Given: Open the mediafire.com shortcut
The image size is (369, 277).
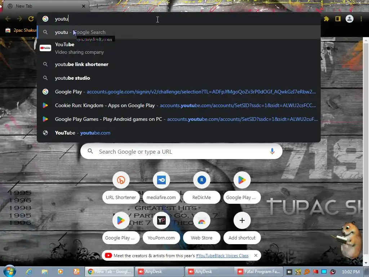Looking at the screenshot, I should pyautogui.click(x=161, y=187).
